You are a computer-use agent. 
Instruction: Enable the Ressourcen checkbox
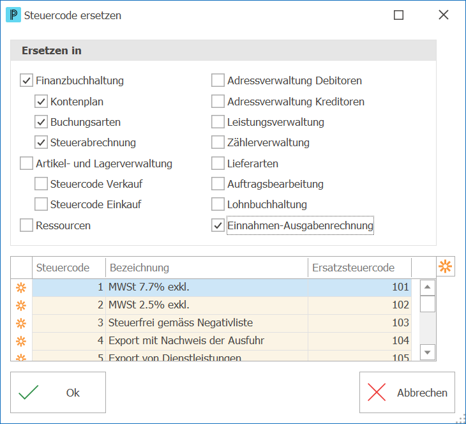(x=26, y=225)
